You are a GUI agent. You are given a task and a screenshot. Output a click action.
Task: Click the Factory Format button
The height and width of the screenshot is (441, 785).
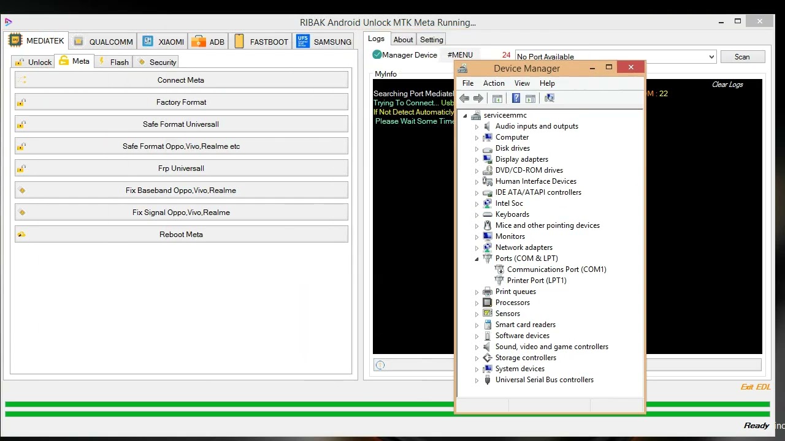tap(182, 102)
